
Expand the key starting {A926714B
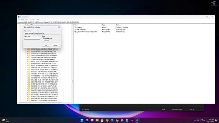[27, 98]
